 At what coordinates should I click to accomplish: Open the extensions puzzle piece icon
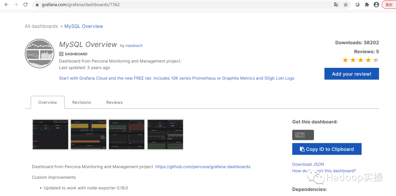(x=367, y=4)
